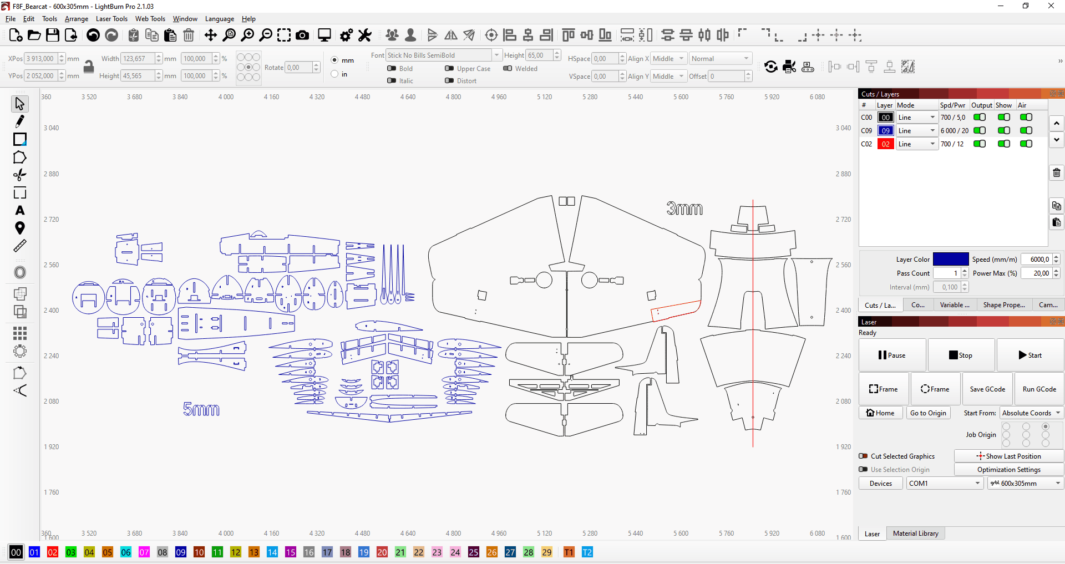Toggle output for layer C02
1065x564 pixels.
point(980,144)
